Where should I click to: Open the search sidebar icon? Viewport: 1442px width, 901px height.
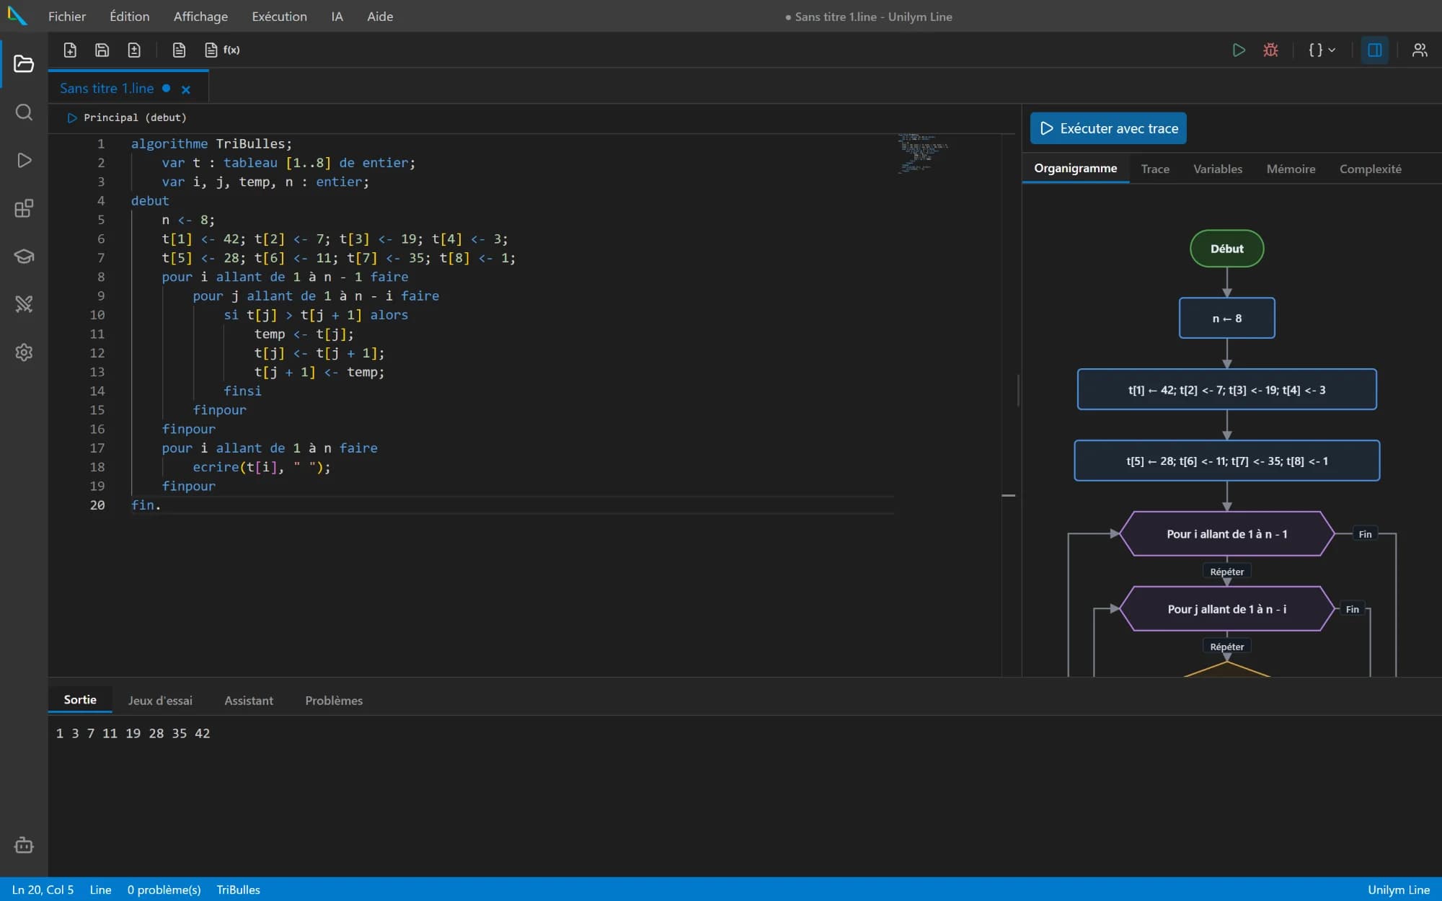(x=24, y=112)
